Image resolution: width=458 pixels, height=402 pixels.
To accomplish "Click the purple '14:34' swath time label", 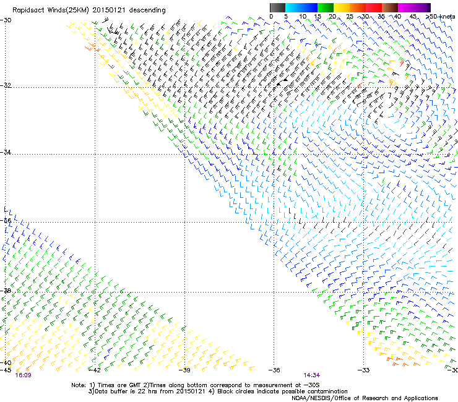I will pyautogui.click(x=312, y=375).
